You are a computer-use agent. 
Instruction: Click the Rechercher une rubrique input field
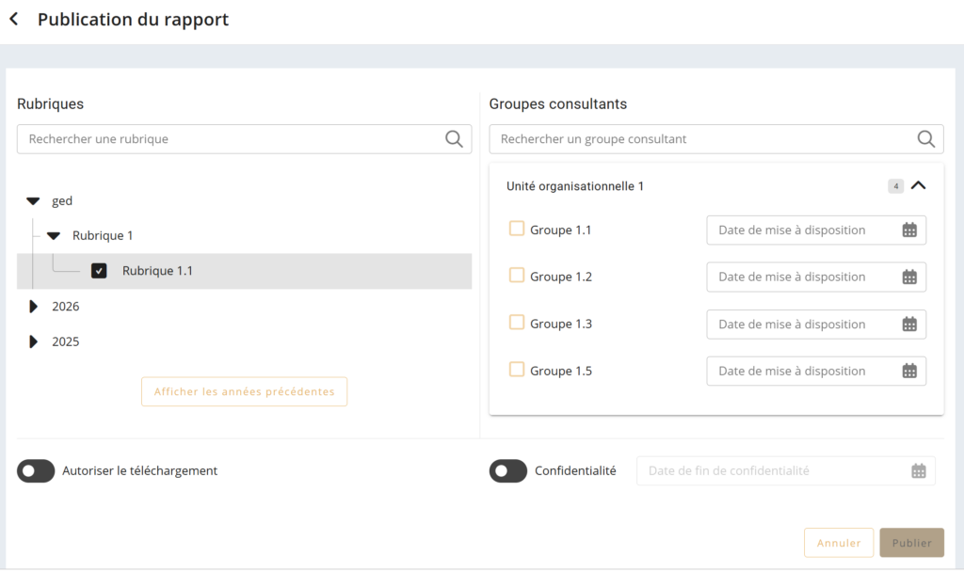tap(231, 139)
